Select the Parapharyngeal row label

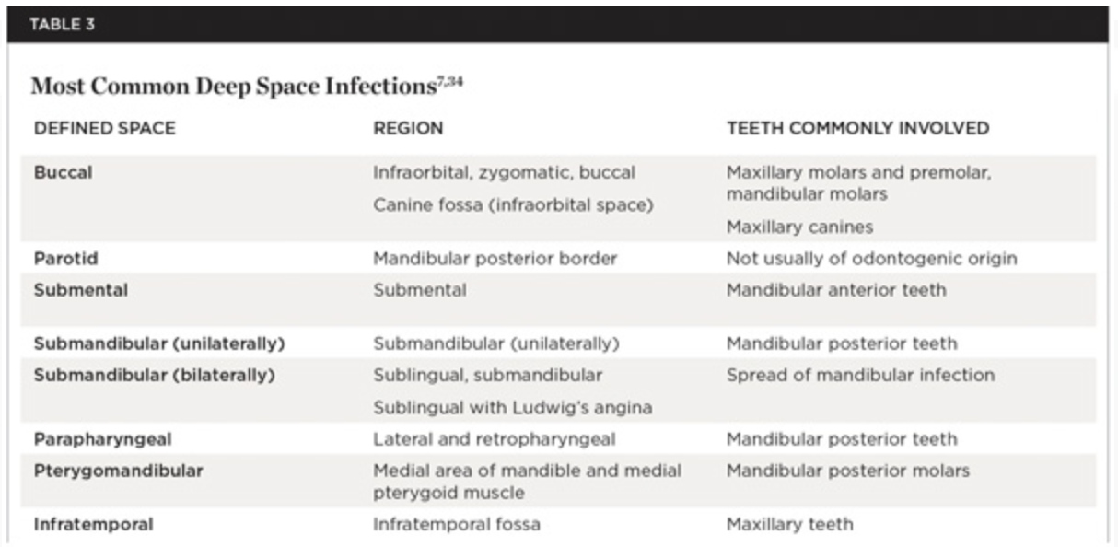pos(103,439)
